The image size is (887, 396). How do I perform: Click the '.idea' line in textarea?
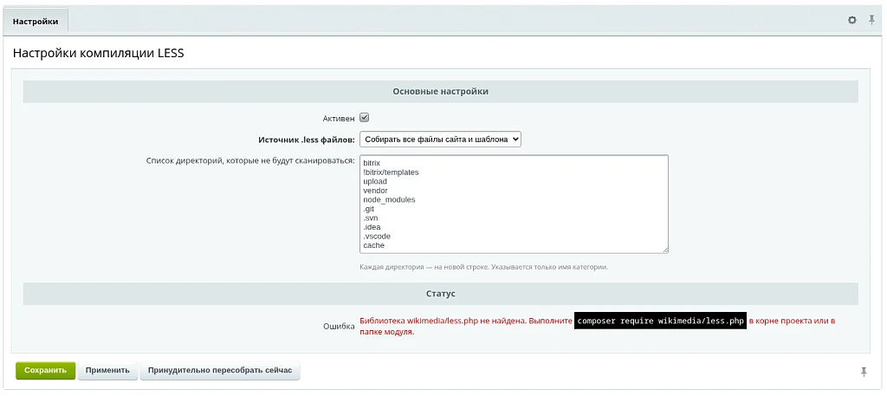pyautogui.click(x=372, y=227)
